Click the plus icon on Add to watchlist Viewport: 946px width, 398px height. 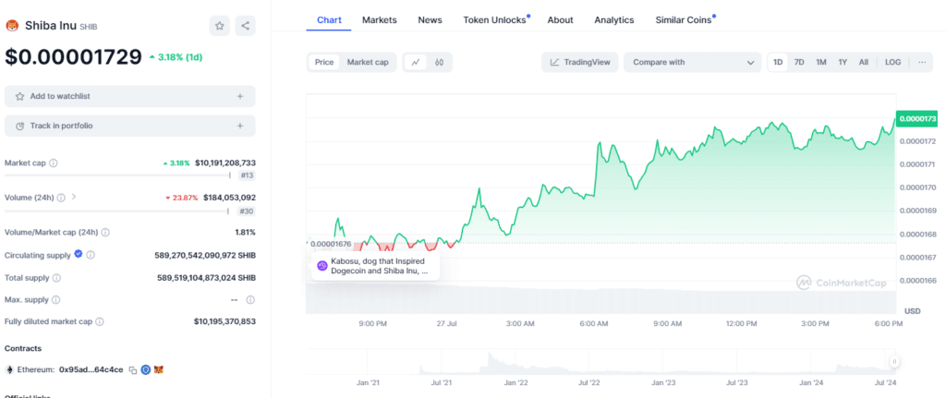point(240,96)
